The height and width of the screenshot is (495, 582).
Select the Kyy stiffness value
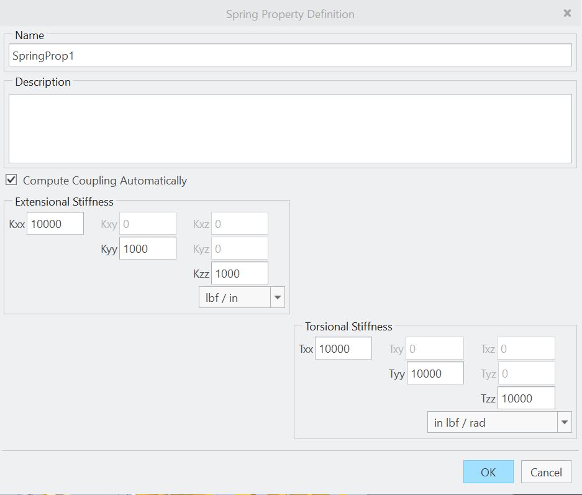147,248
